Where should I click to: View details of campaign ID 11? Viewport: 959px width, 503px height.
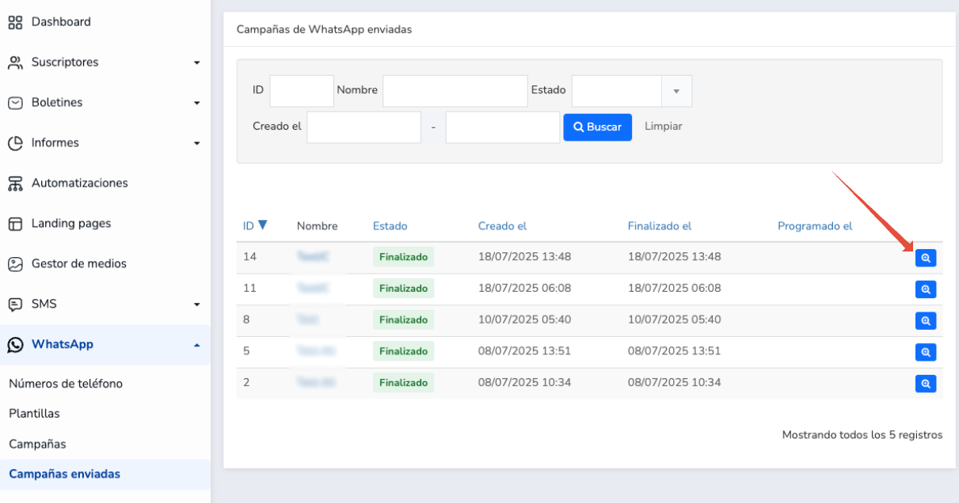click(926, 289)
